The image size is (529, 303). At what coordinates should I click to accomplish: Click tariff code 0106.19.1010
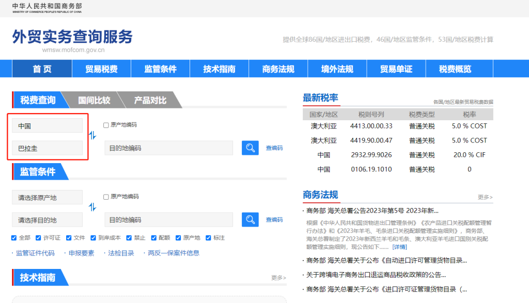pyautogui.click(x=371, y=169)
